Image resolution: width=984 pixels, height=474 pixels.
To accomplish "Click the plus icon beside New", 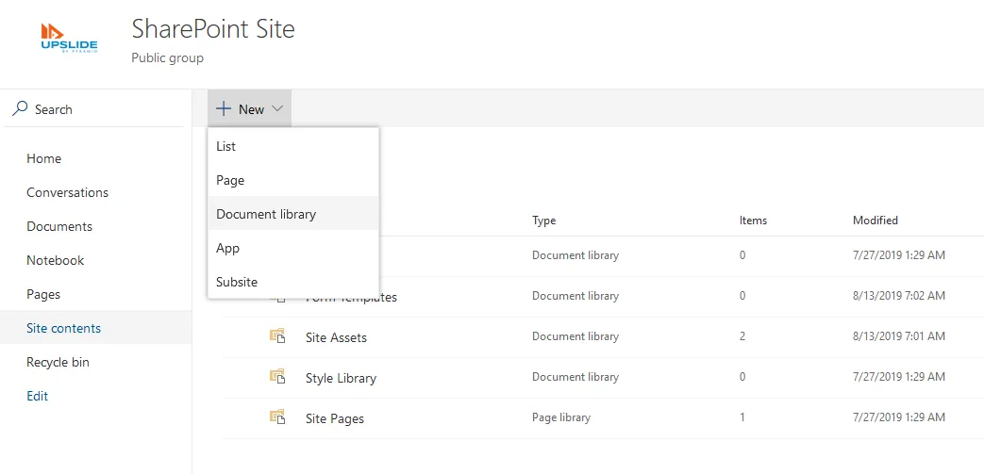I will click(x=224, y=109).
